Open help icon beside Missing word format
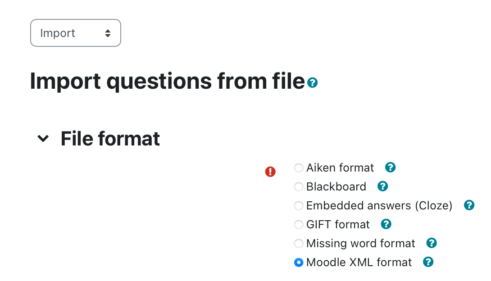This screenshot has width=491, height=281. [432, 243]
